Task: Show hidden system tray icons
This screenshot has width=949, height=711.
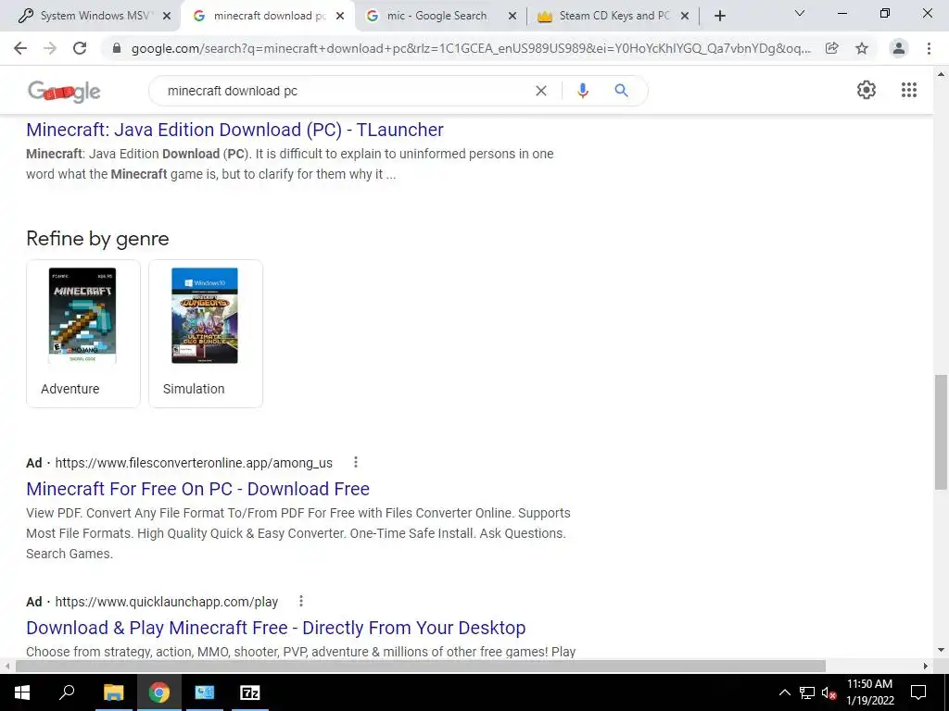Action: click(784, 692)
